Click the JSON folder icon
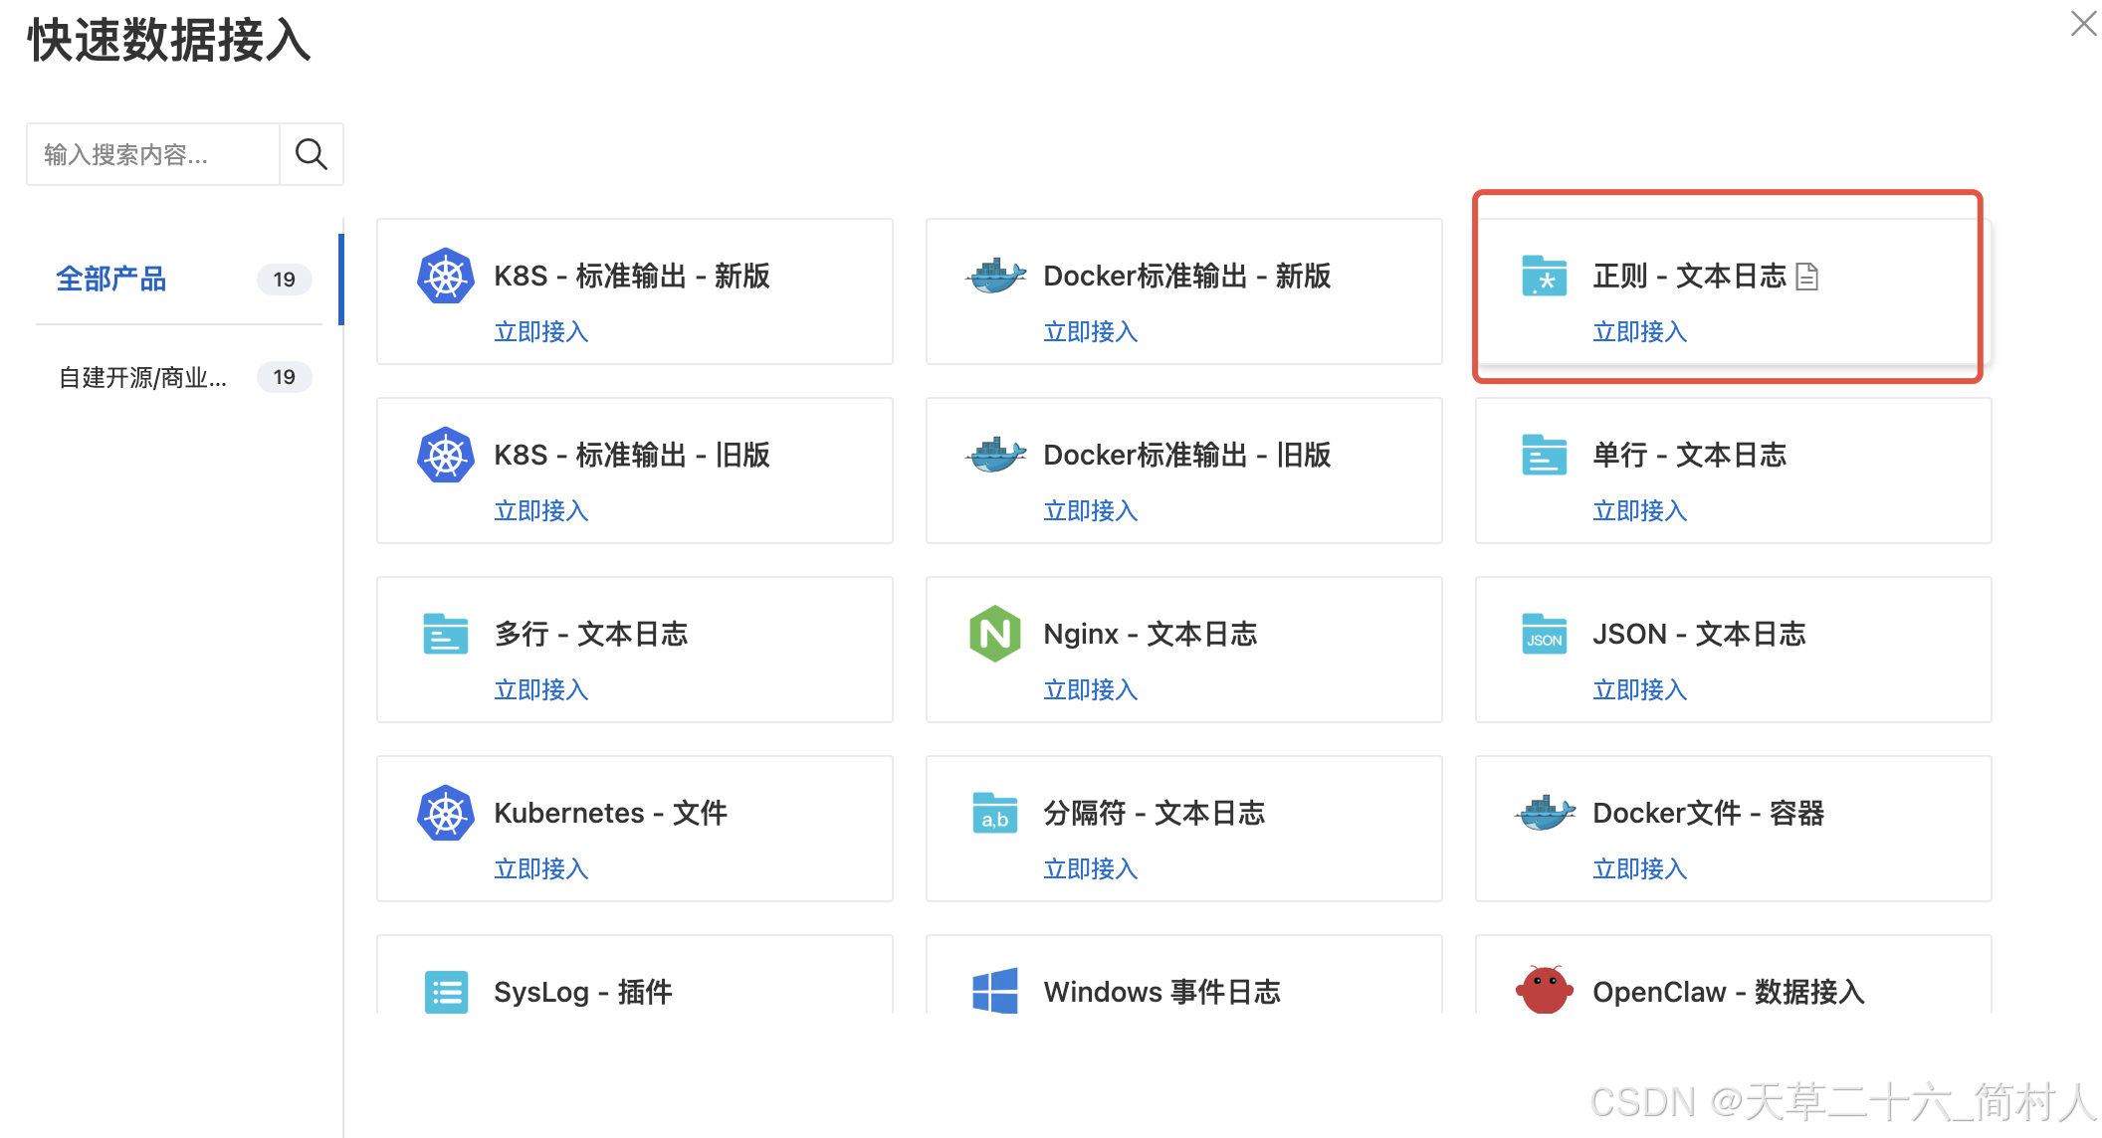 [1544, 634]
